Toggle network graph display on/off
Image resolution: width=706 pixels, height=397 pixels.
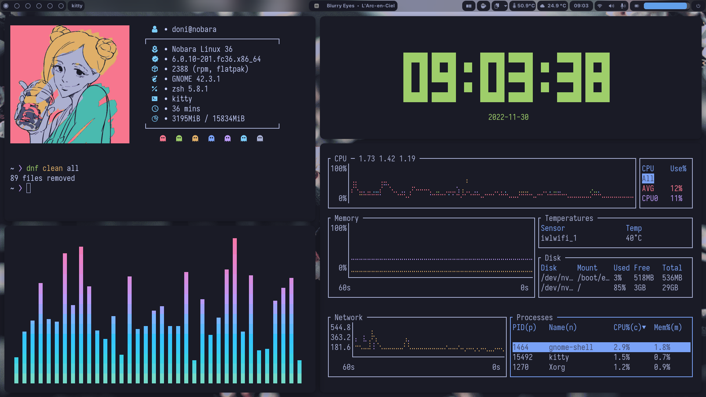(x=348, y=318)
